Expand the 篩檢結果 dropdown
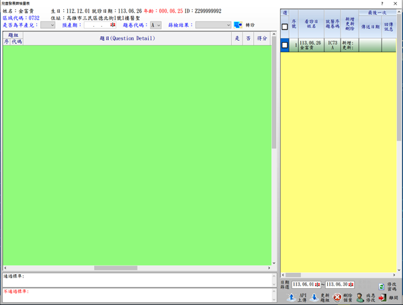The width and height of the screenshot is (403, 305). click(x=213, y=25)
